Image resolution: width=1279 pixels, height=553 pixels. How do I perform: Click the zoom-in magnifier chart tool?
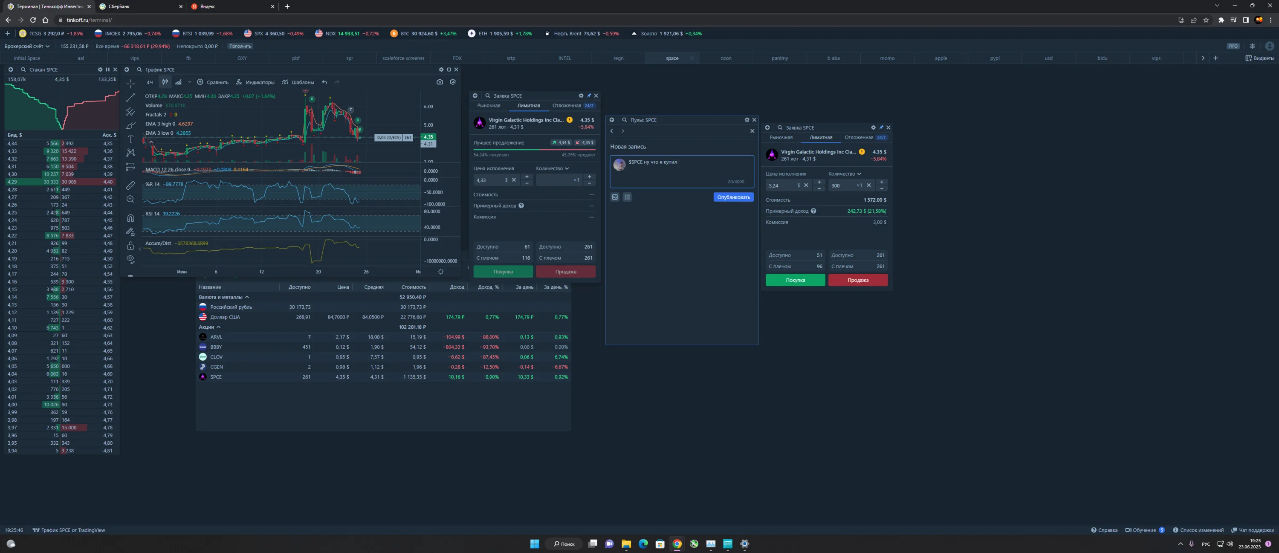[x=130, y=199]
